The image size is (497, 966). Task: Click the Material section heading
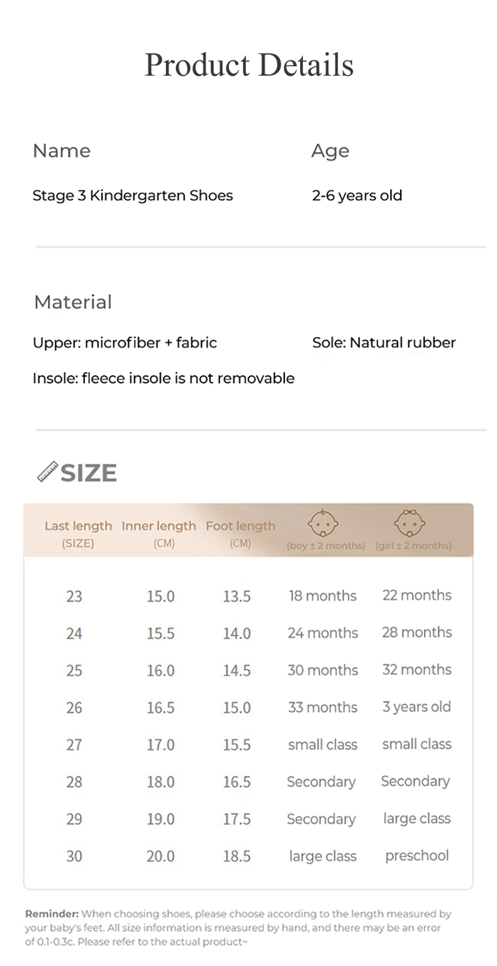pyautogui.click(x=73, y=302)
